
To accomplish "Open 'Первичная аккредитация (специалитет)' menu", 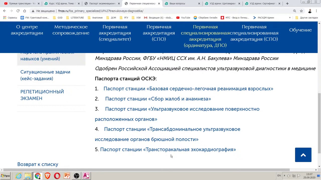I will coord(115,33).
